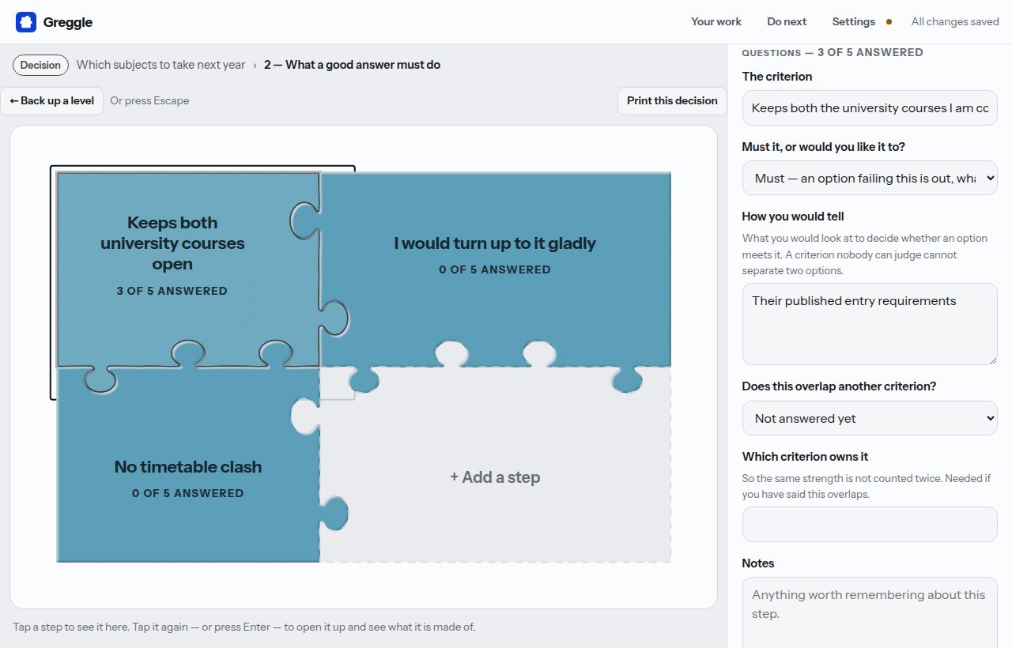The width and height of the screenshot is (1012, 648).
Task: Open 'Must it, or would you like it to?' dropdown
Action: click(x=870, y=178)
